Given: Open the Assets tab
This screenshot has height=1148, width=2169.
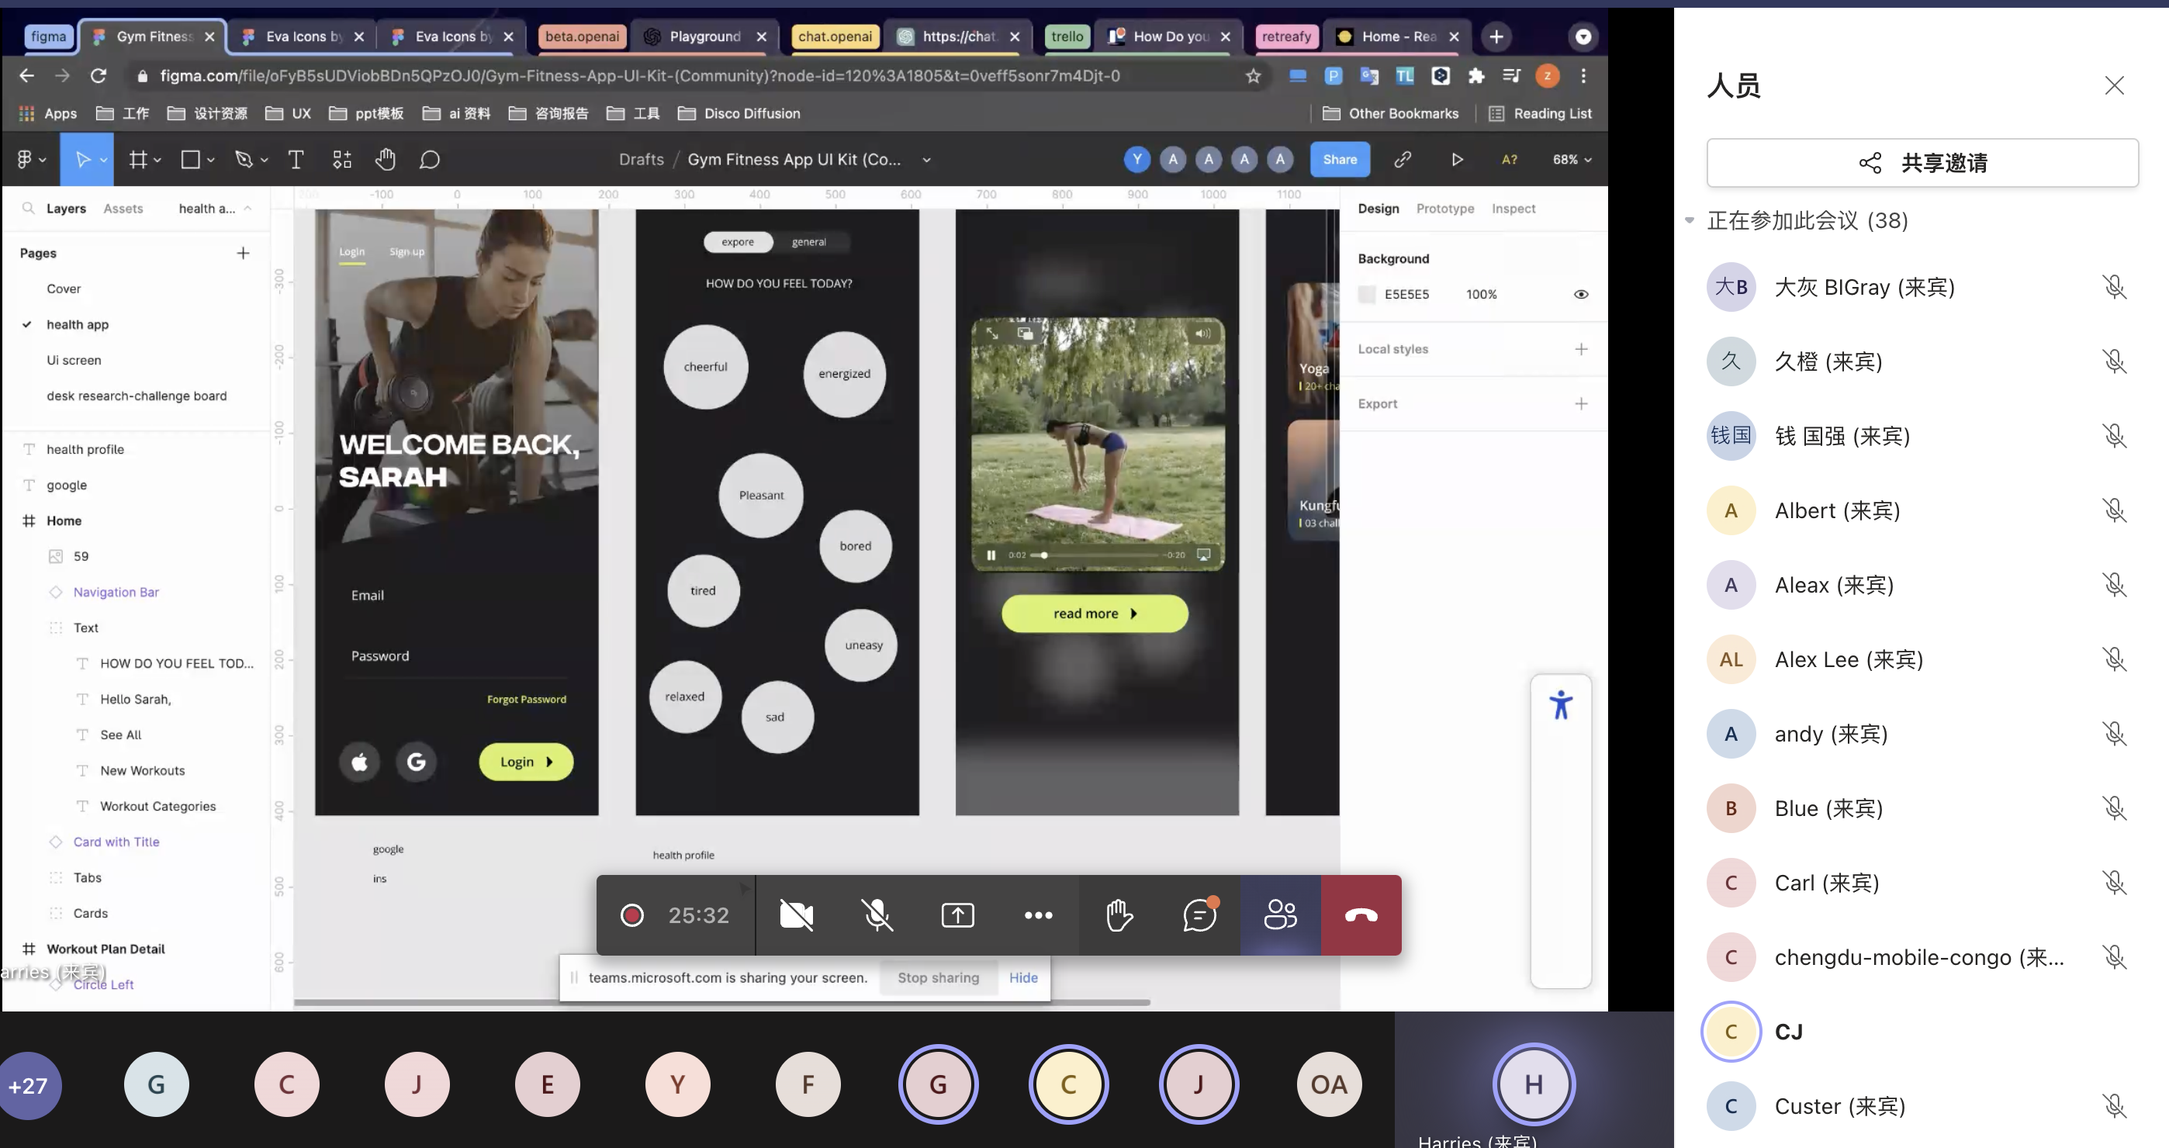Looking at the screenshot, I should coord(123,209).
